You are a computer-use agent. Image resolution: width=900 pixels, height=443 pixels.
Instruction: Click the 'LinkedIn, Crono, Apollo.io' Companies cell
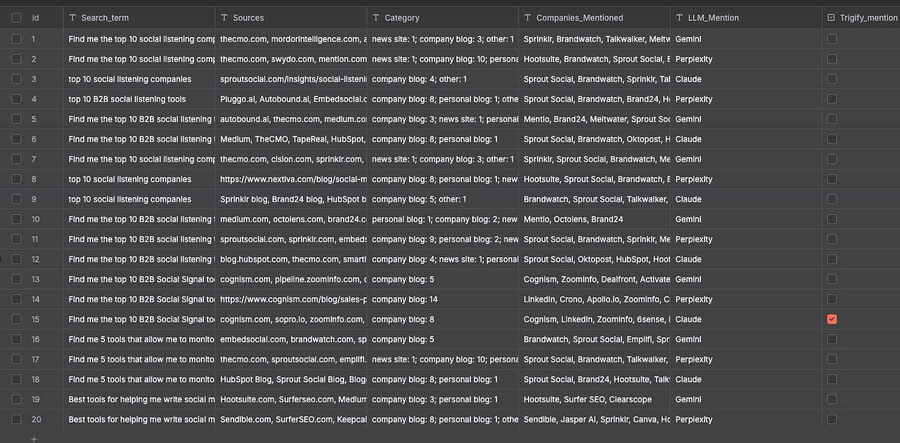pos(595,299)
